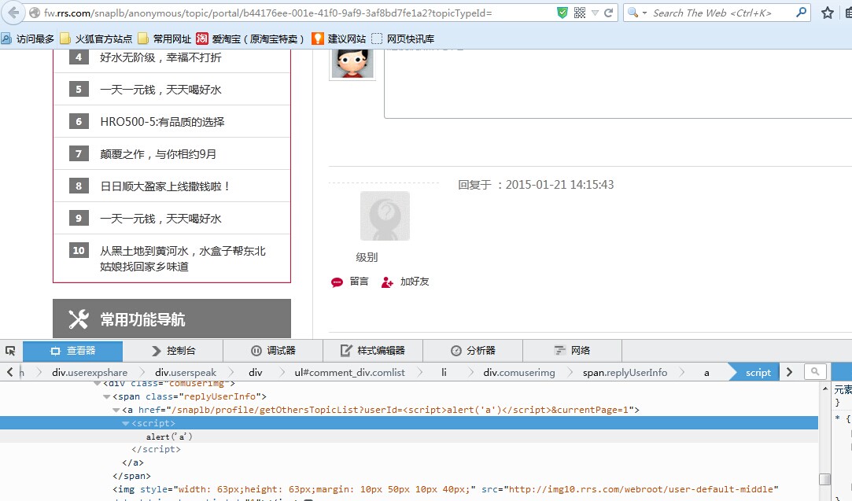Select ul#comment_div.comlist breadcrumb
Viewport: 852px width, 501px height.
(x=349, y=372)
